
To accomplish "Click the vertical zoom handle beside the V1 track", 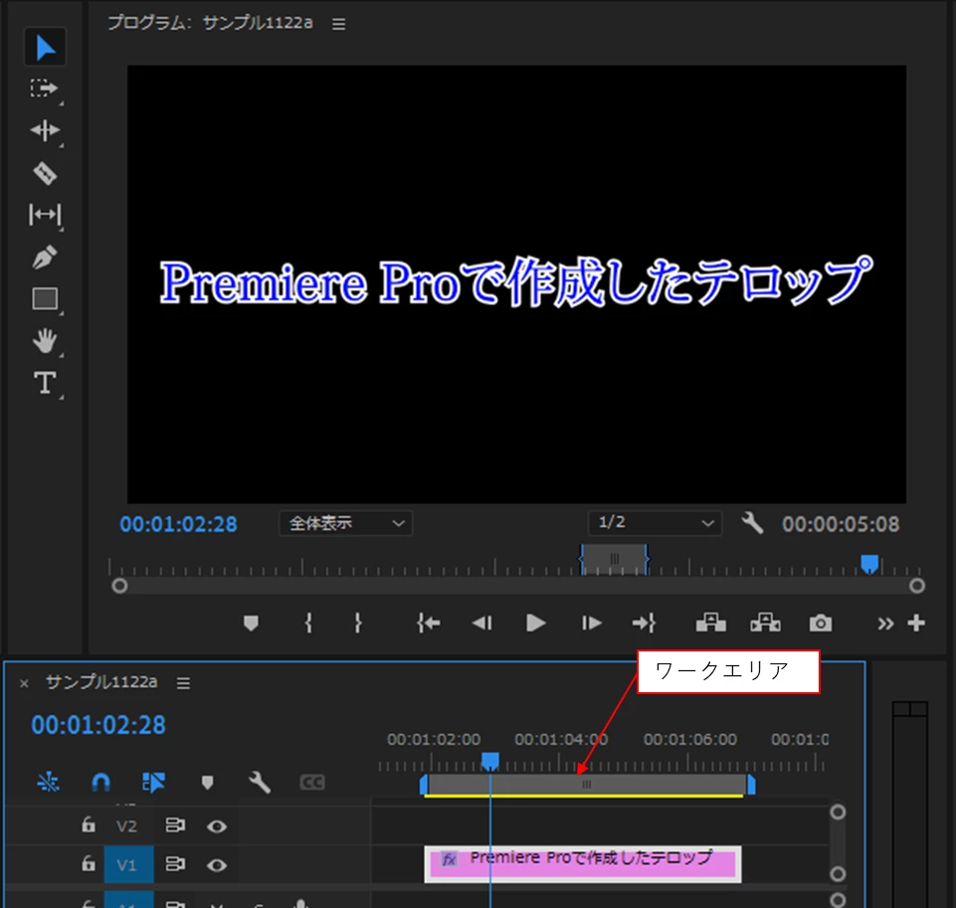I will tap(838, 874).
